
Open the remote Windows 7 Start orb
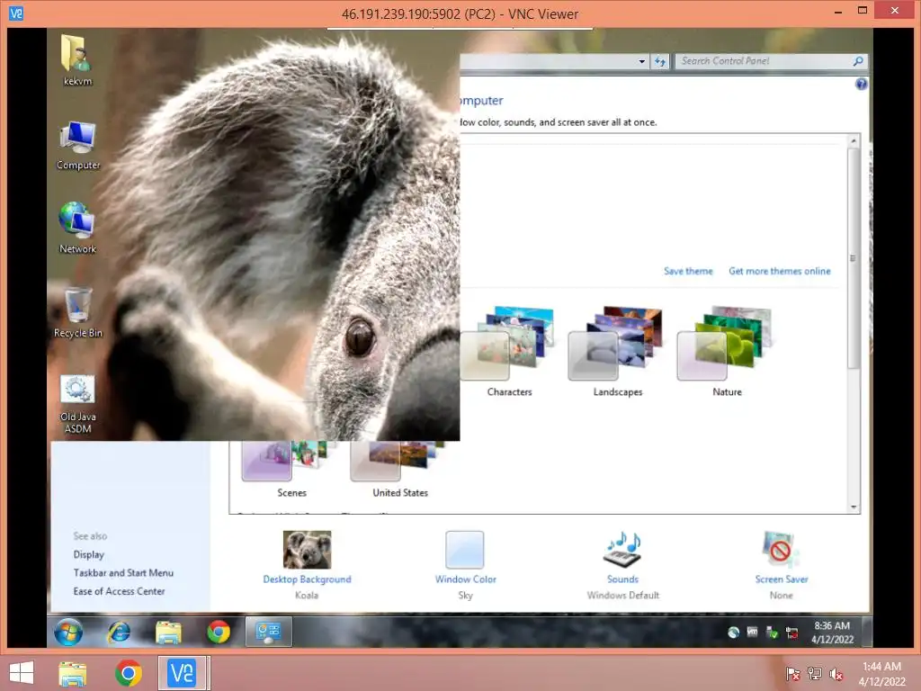tap(68, 633)
